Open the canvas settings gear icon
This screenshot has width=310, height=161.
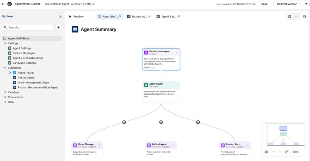pos(266,152)
